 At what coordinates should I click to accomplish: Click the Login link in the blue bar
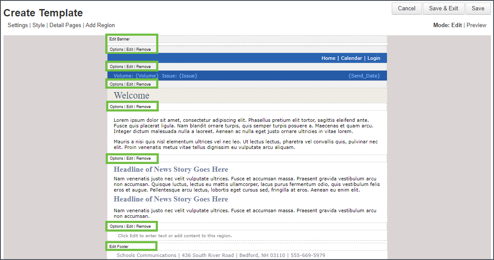pyautogui.click(x=374, y=58)
